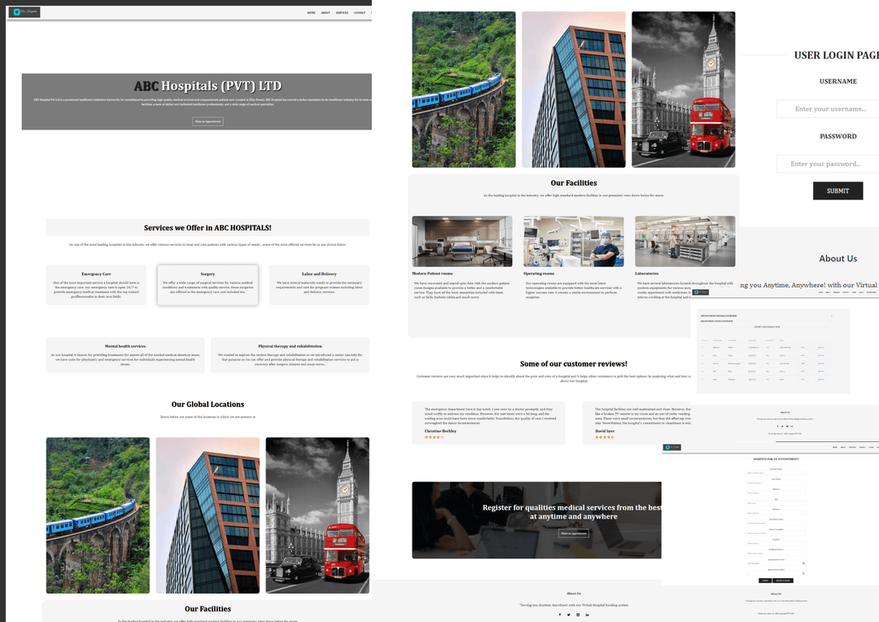The height and width of the screenshot is (622, 879).
Task: Submit the user login form
Action: (x=837, y=191)
